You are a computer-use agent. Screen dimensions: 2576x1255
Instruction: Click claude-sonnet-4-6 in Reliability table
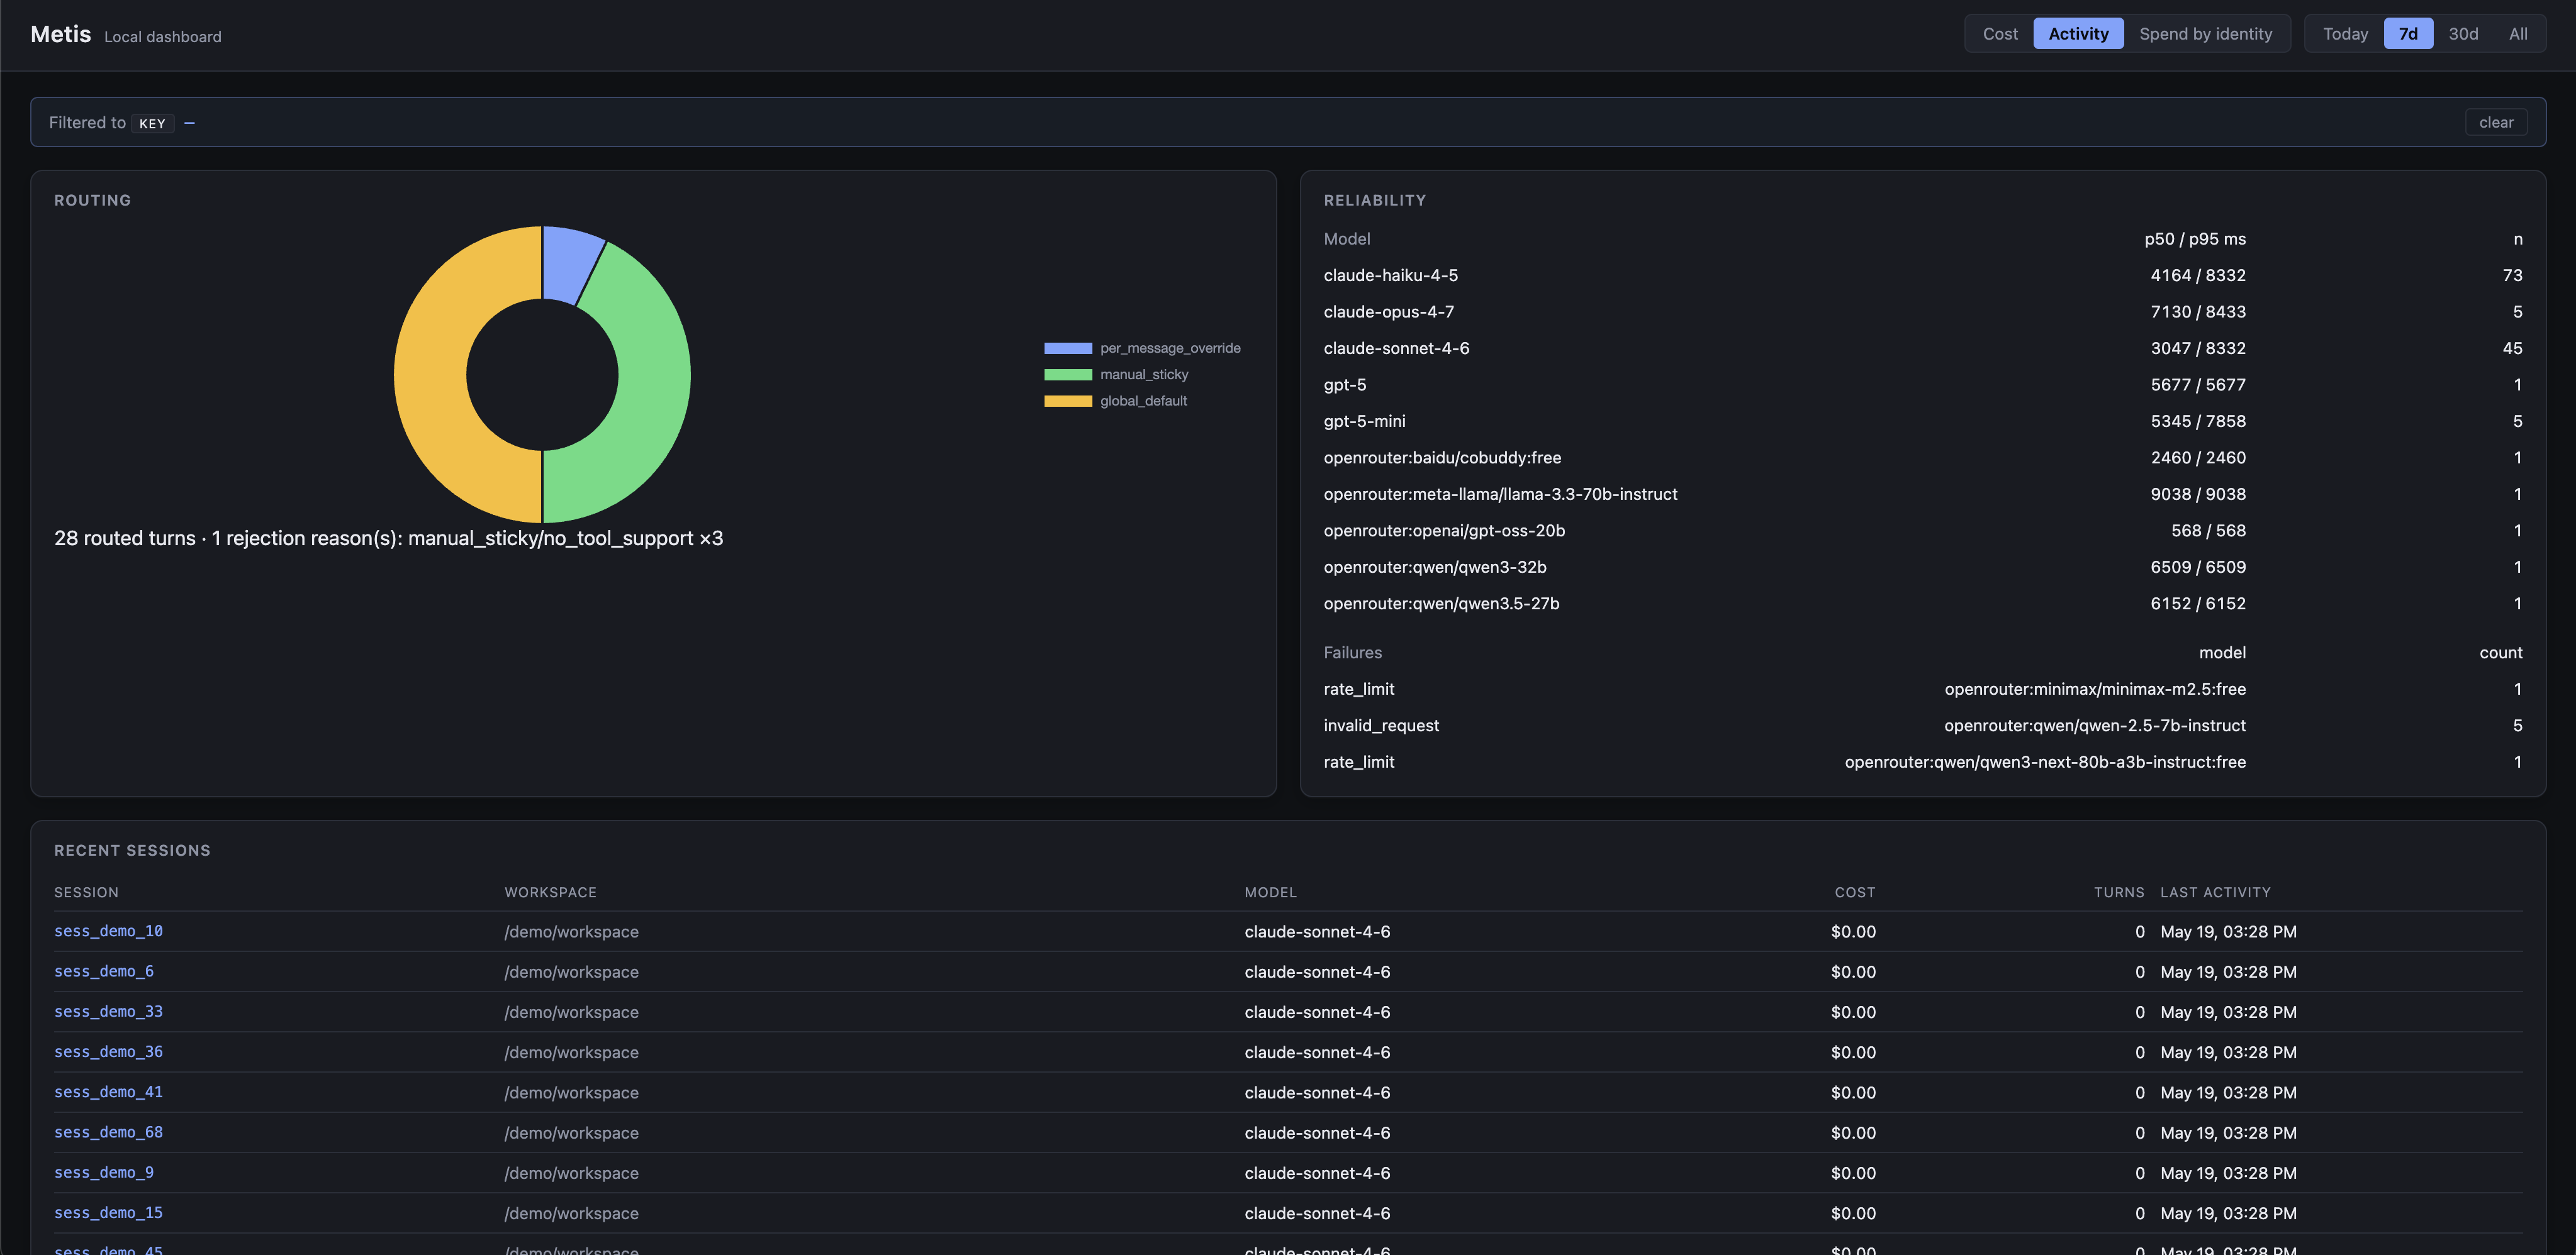[x=1396, y=348]
